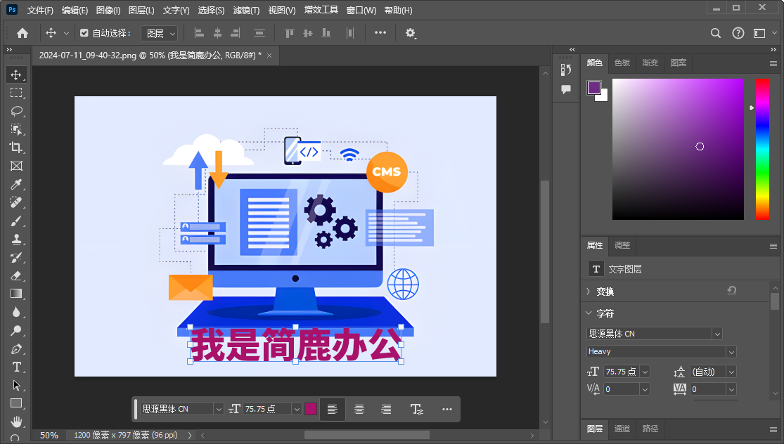Switch to the 通道 tab
The height and width of the screenshot is (444, 784).
tap(622, 429)
